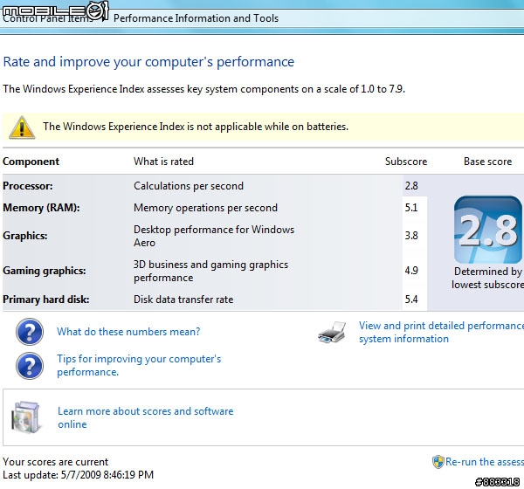This screenshot has width=524, height=489.
Task: Click "Memory operations per second" description
Action: pyautogui.click(x=205, y=208)
